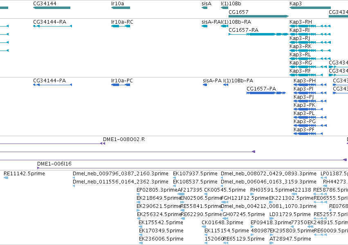Select the Kap3-RI transcript
Screen dimensions: 348x245
click(x=310, y=34)
